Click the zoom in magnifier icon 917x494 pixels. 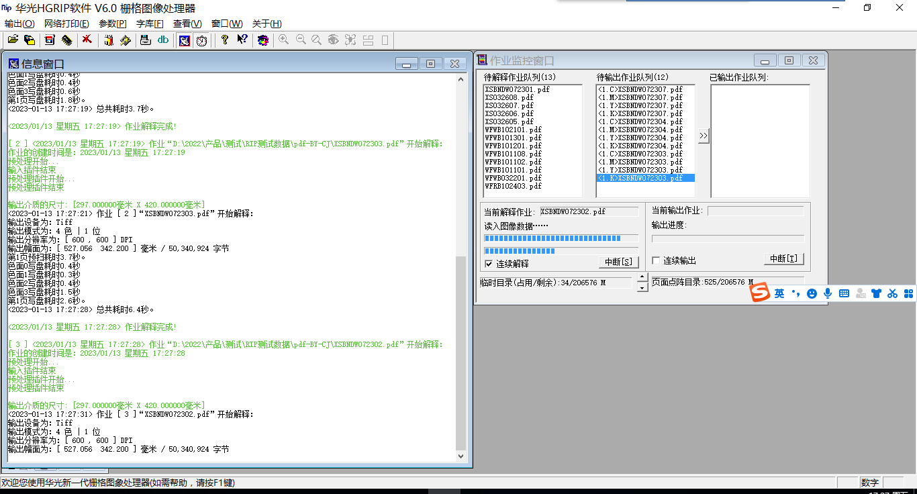coord(284,40)
